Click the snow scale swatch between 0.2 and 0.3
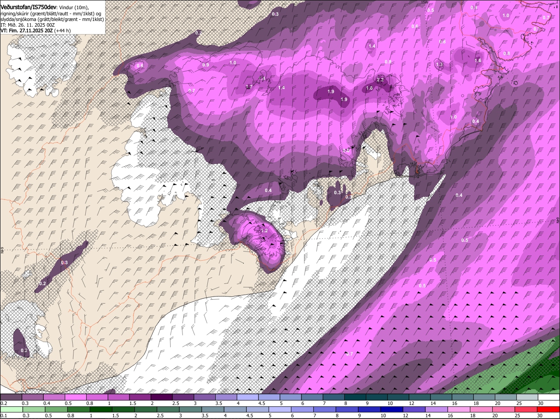The image size is (560, 419). pos(11,397)
